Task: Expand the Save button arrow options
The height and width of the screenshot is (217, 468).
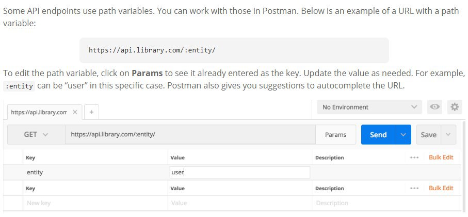Action: (x=448, y=135)
